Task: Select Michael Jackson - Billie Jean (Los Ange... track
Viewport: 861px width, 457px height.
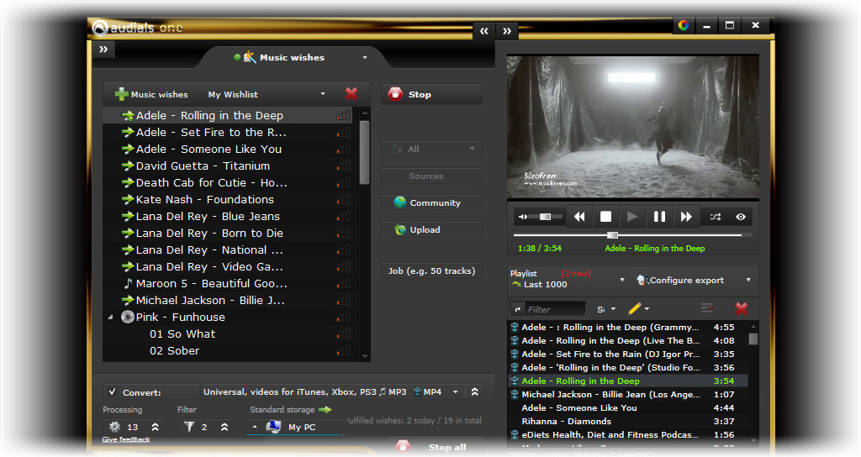Action: point(627,395)
